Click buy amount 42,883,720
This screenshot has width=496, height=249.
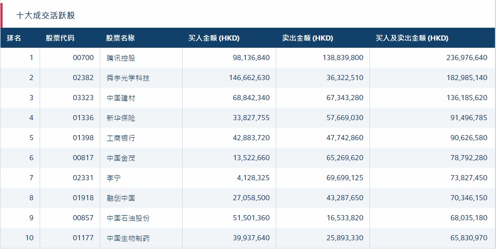[251, 138]
